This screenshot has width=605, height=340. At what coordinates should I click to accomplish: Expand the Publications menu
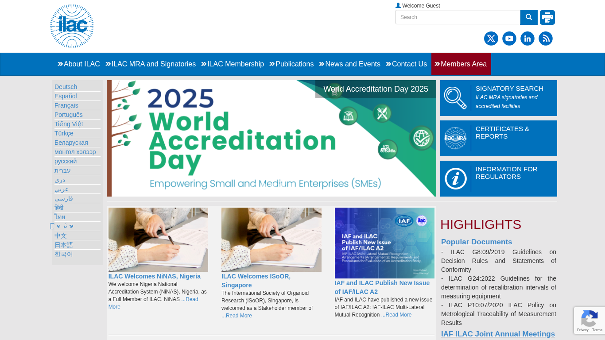pyautogui.click(x=291, y=64)
